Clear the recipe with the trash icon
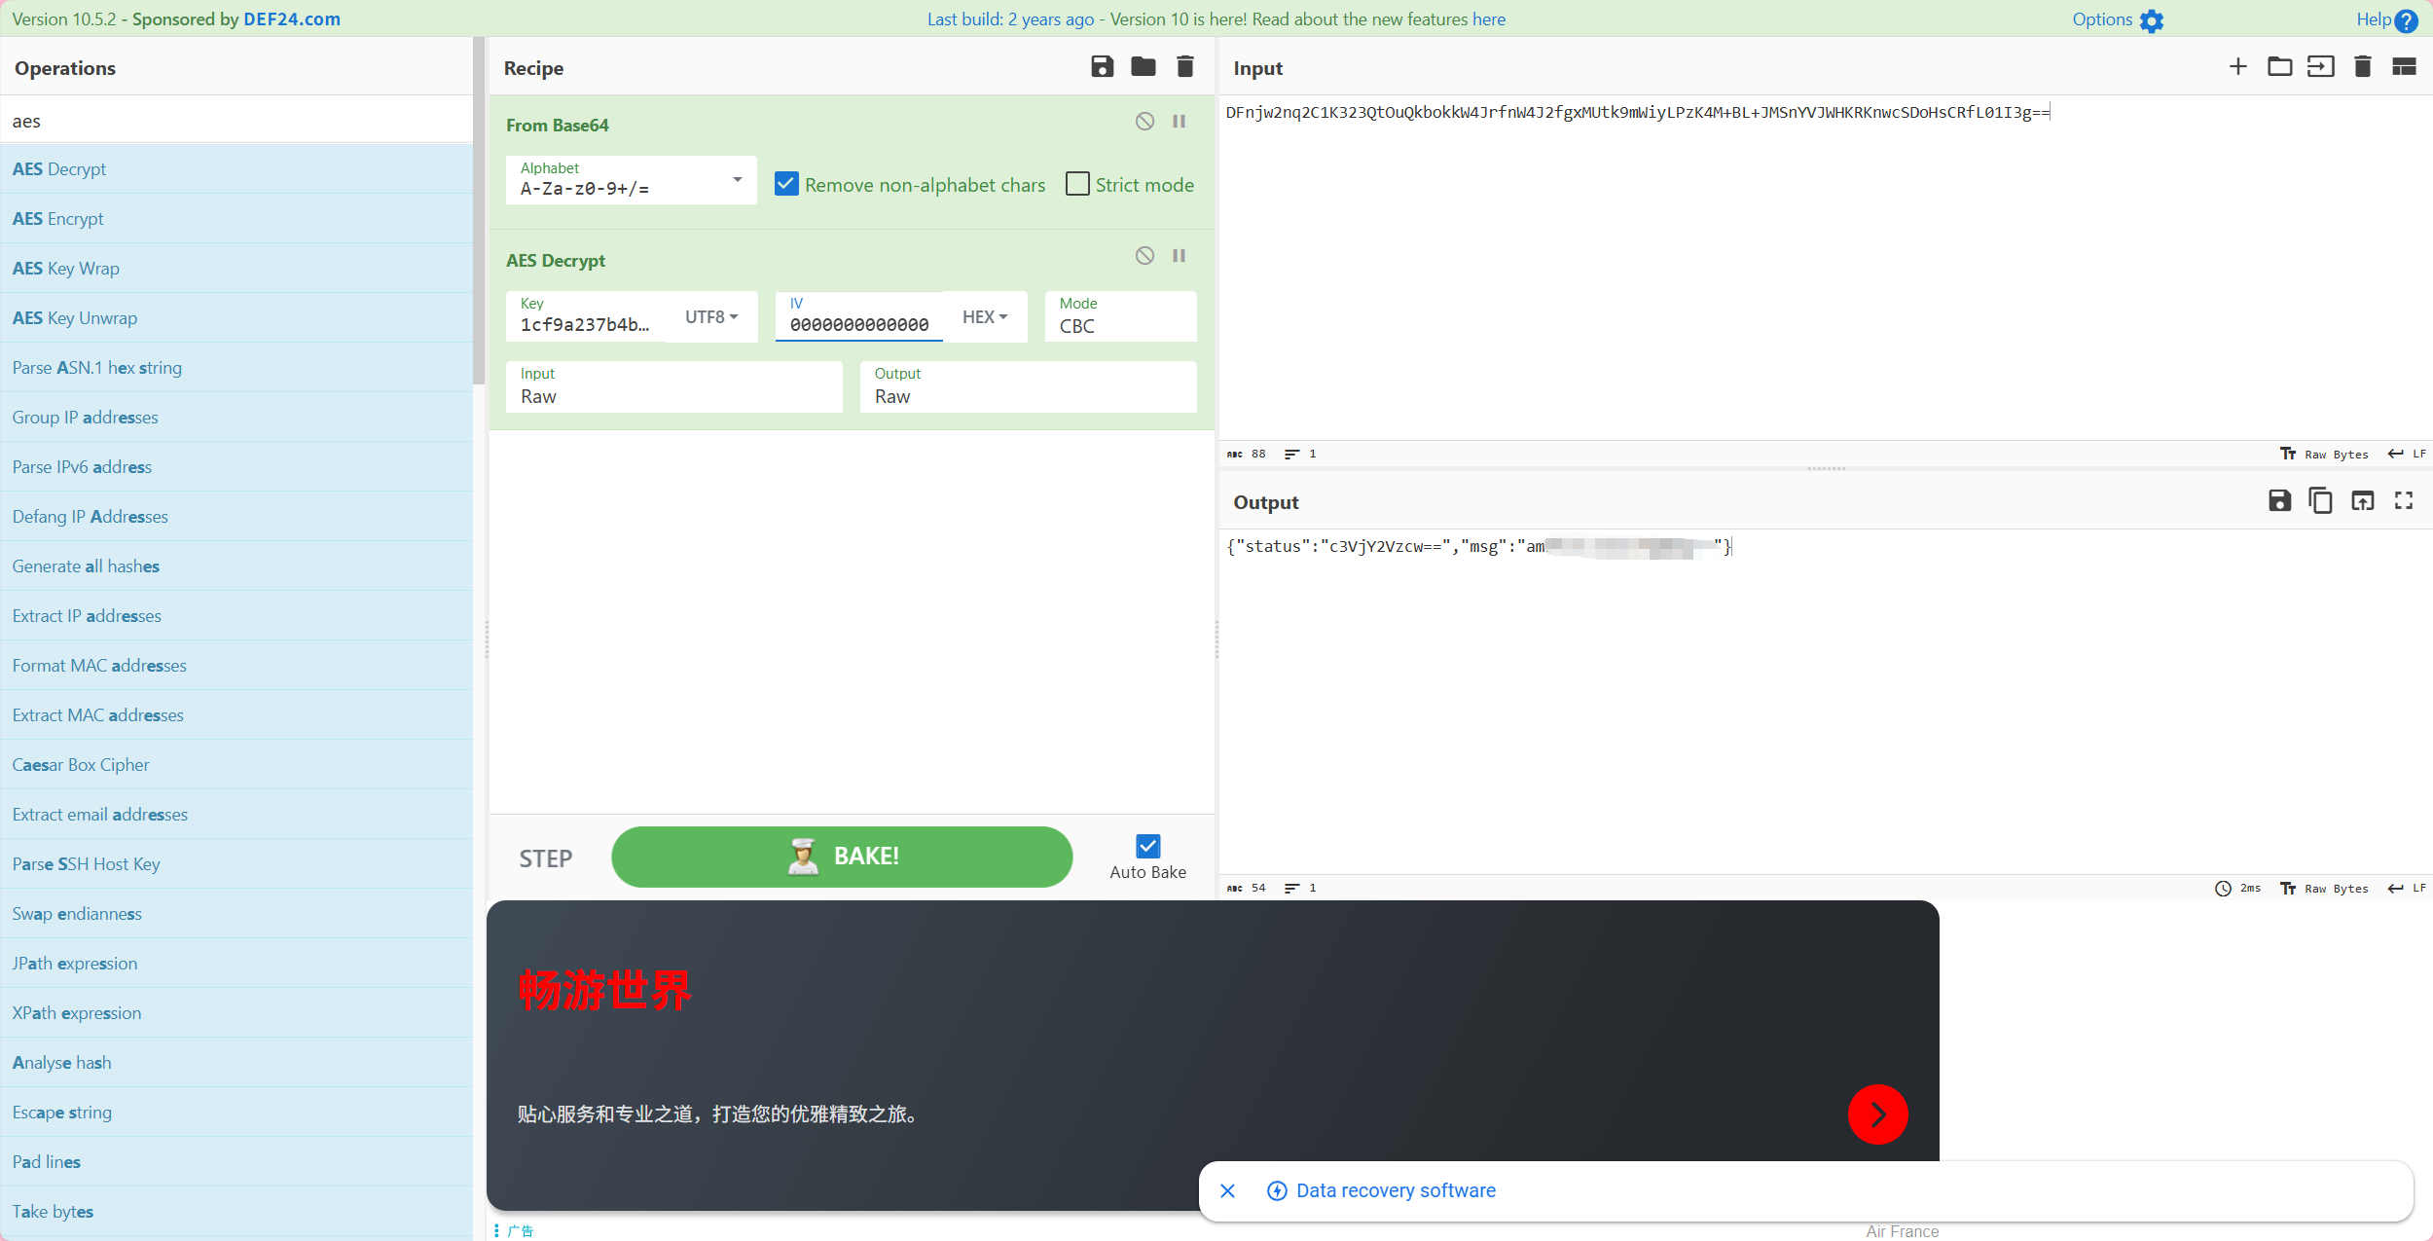 1184,67
